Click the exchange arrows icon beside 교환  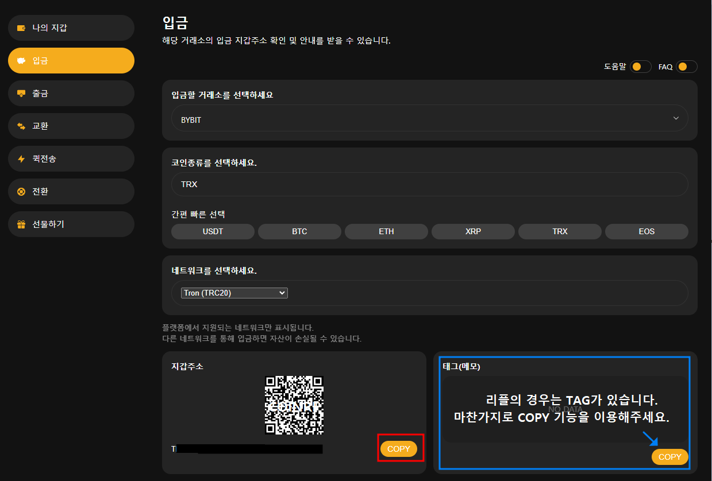pyautogui.click(x=21, y=126)
